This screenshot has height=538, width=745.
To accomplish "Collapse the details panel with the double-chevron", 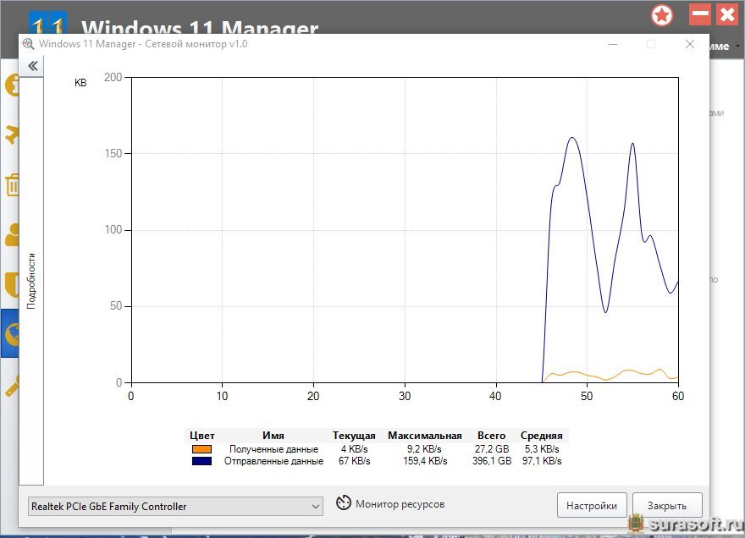I will click(x=32, y=65).
